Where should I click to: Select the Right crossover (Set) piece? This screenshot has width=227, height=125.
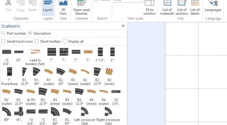coord(108,116)
